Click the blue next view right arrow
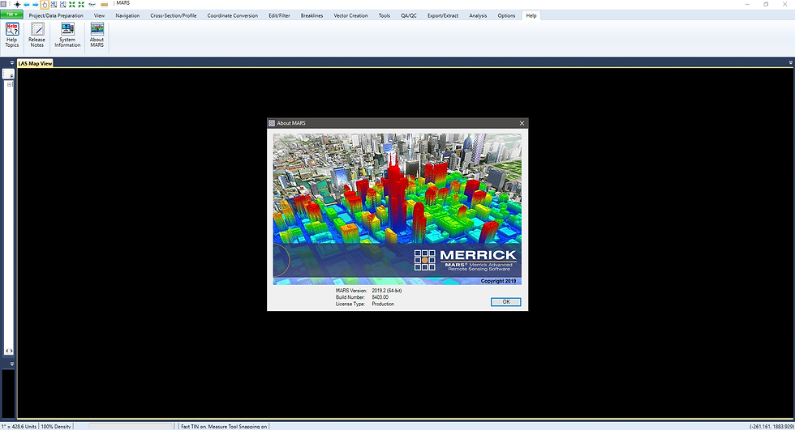The image size is (795, 430). point(36,5)
